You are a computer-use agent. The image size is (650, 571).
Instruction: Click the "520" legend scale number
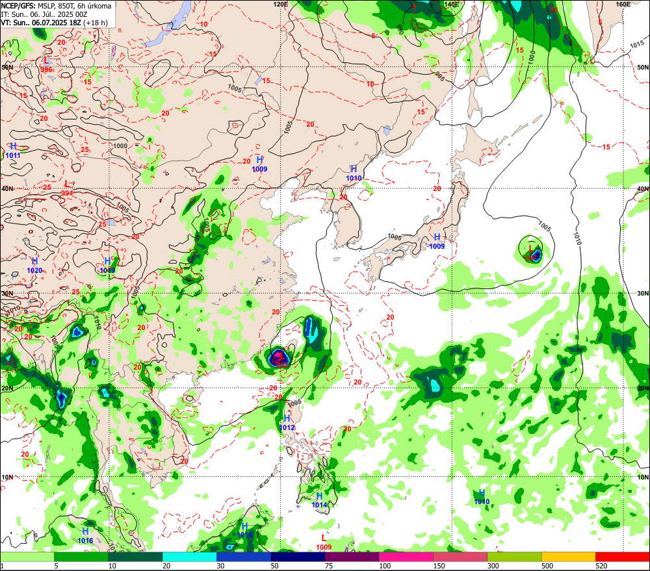click(601, 566)
